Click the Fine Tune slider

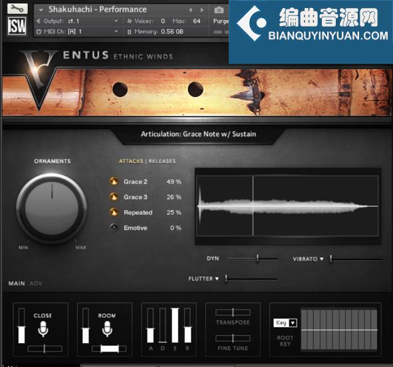(233, 338)
